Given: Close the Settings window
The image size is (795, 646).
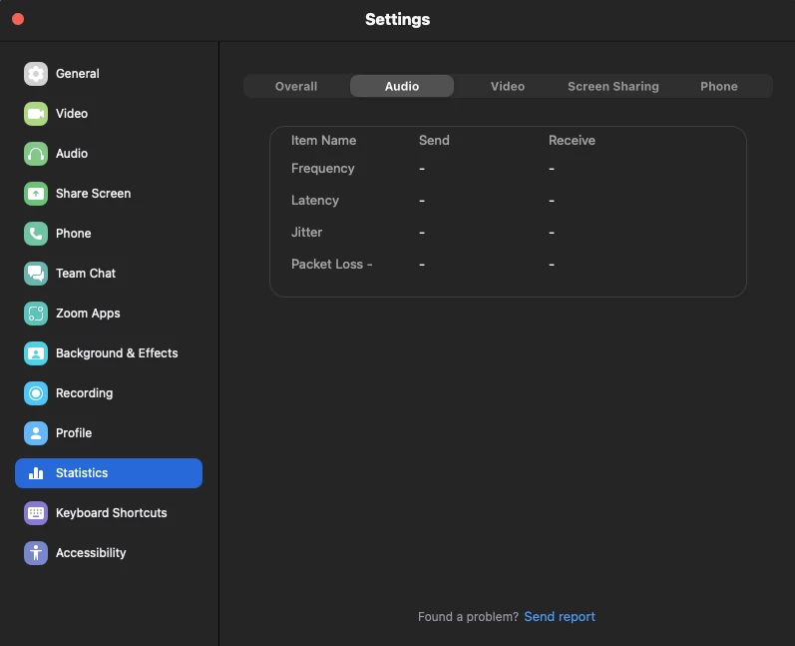Looking at the screenshot, I should tap(18, 19).
